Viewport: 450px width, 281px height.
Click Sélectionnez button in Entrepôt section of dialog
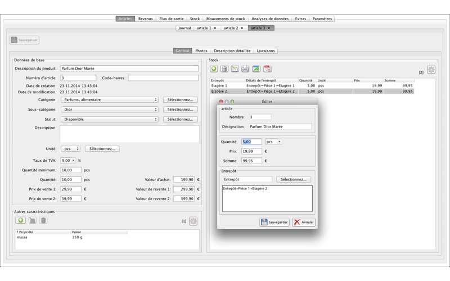294,179
